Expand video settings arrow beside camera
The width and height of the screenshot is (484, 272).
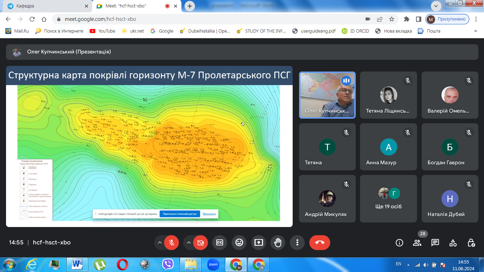189,243
